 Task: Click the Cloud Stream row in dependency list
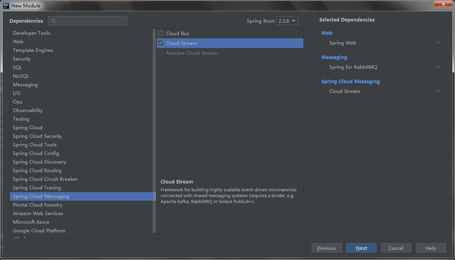tap(230, 43)
